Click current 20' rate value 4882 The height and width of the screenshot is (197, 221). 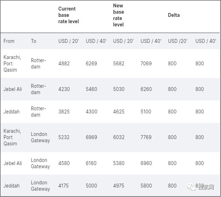point(64,64)
